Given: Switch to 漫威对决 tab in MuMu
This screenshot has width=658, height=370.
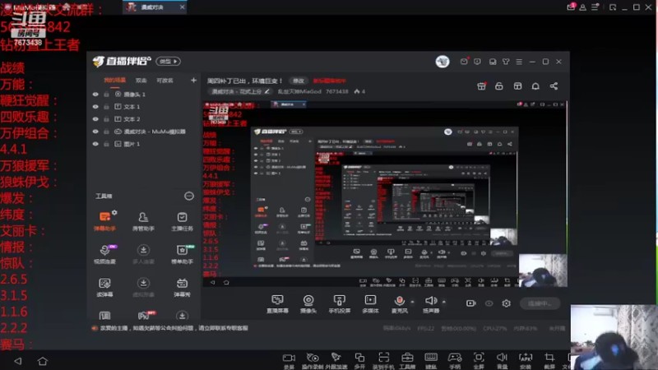Looking at the screenshot, I should tap(155, 7).
